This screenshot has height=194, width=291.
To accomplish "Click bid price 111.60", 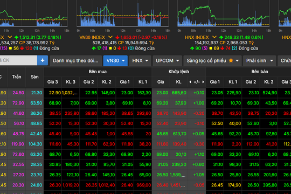I will pyautogui.click(x=55, y=144).
